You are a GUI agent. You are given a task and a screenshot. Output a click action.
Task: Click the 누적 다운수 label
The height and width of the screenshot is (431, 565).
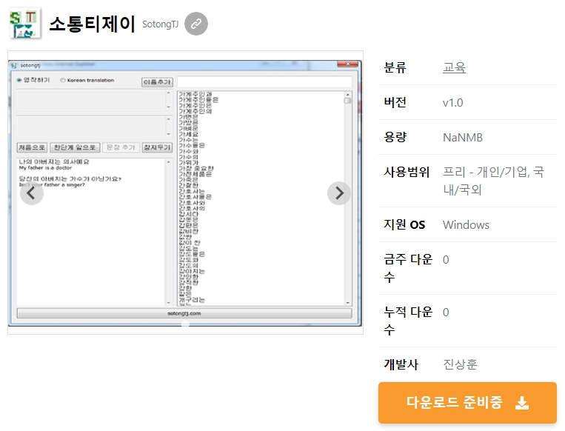coord(408,321)
